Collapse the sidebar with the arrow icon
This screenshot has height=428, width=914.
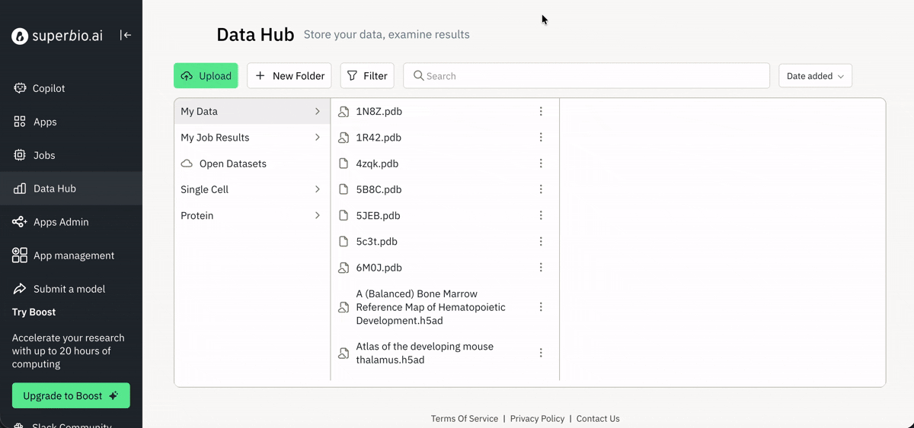(x=126, y=35)
